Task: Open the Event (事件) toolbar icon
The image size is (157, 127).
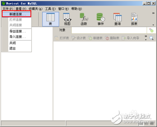Action: tap(101, 19)
